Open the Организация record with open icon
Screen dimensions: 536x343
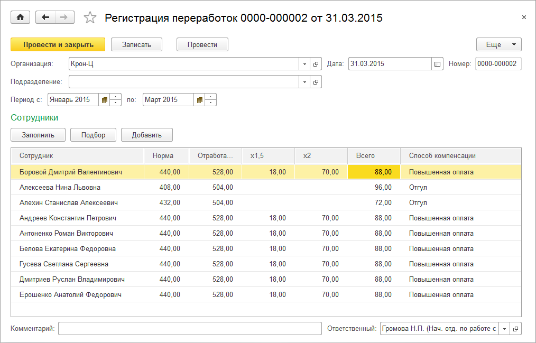pos(316,64)
